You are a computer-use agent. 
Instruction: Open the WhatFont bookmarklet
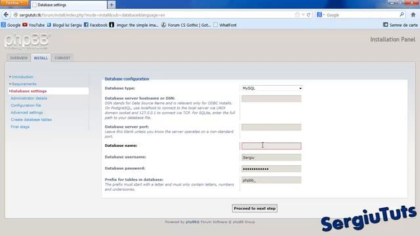click(x=225, y=25)
